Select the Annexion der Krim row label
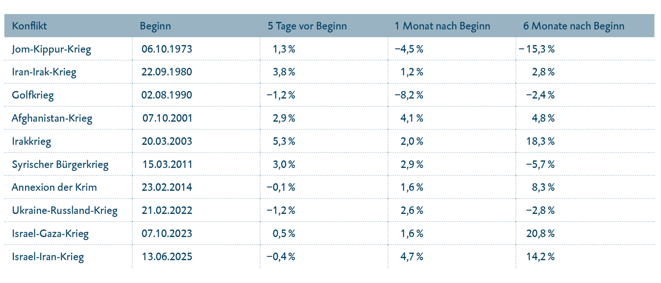The width and height of the screenshot is (661, 283). tap(54, 187)
